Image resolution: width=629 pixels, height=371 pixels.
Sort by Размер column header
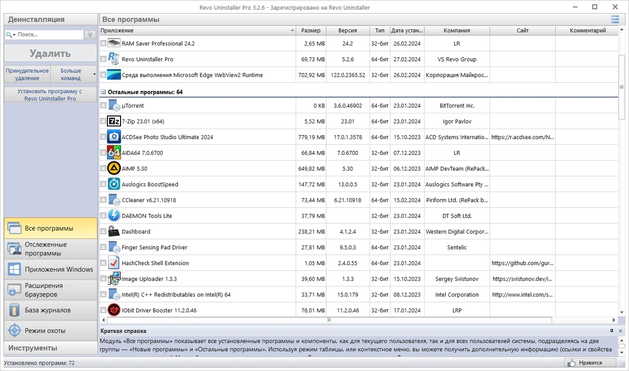tap(311, 30)
